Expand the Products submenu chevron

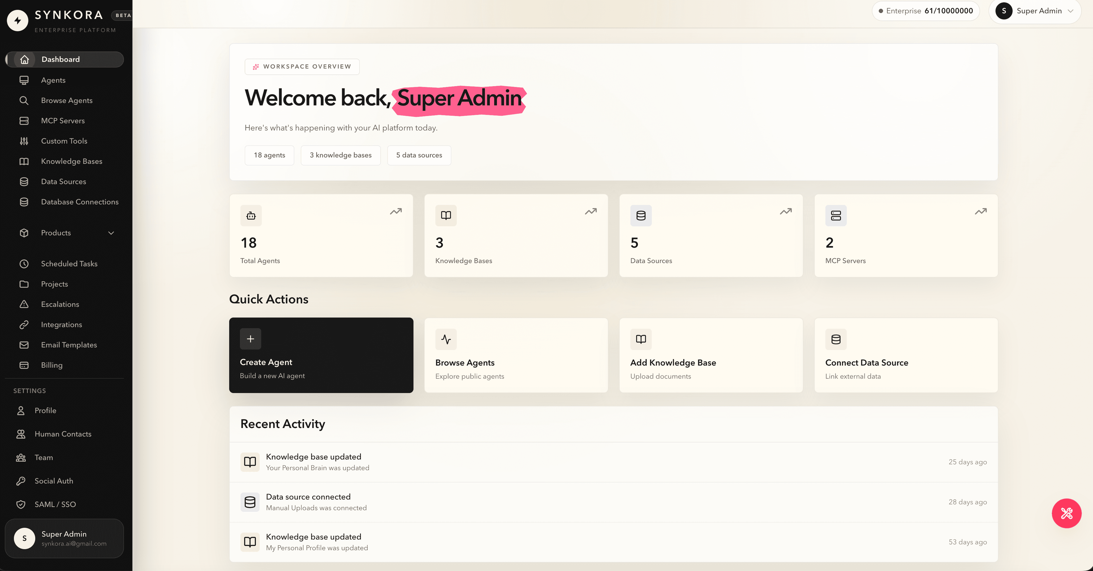111,233
